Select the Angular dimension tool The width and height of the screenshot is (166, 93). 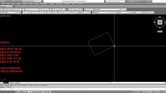coord(42,12)
